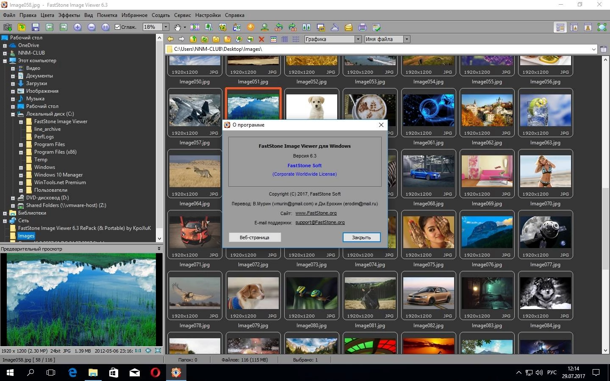Image resolution: width=610 pixels, height=381 pixels.
Task: Open the Файл menu
Action: coord(9,15)
